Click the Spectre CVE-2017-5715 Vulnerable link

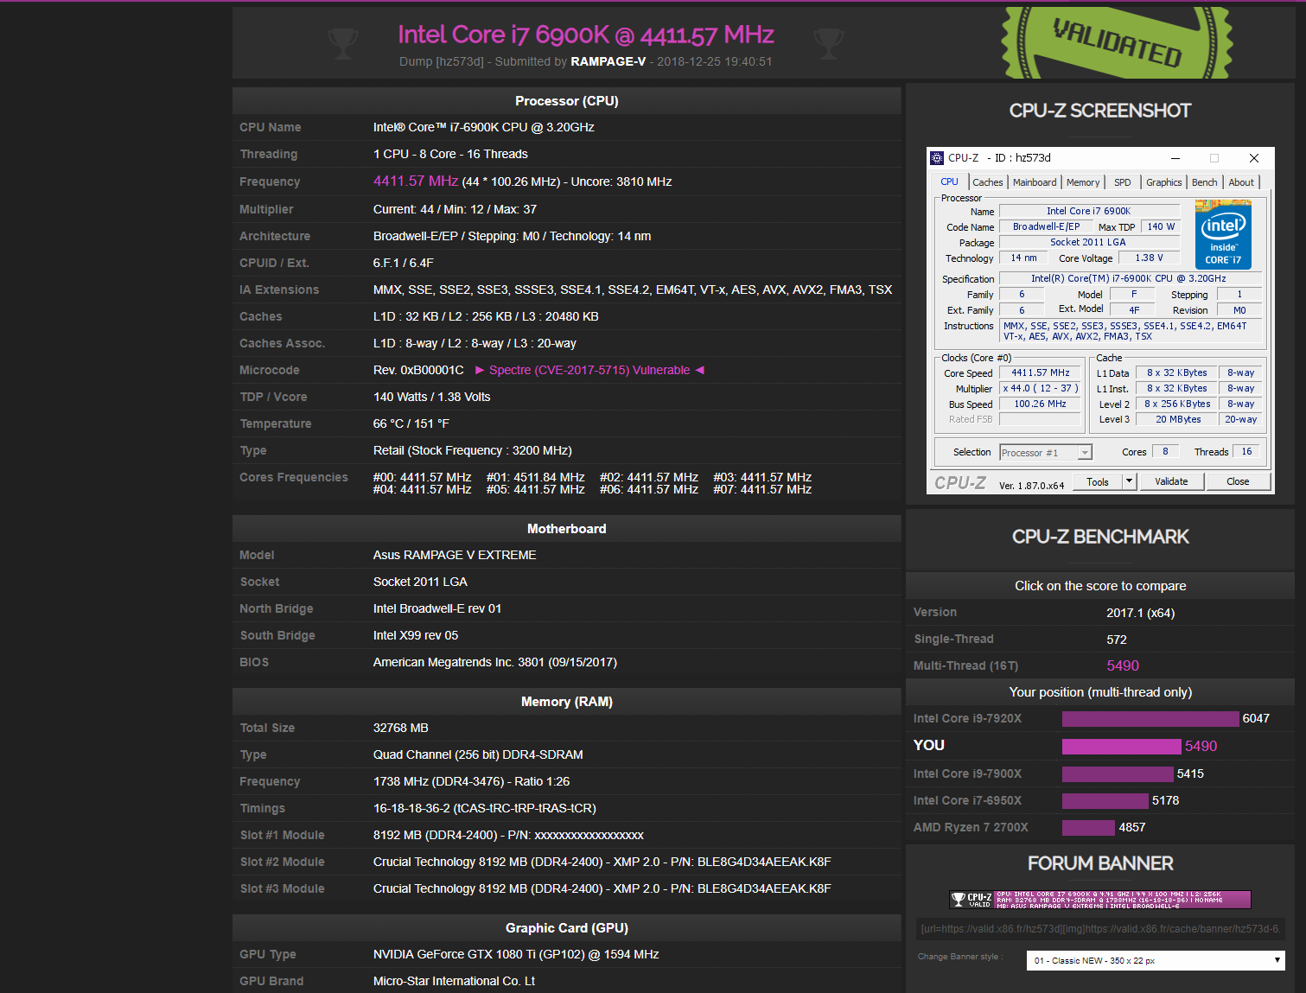pyautogui.click(x=589, y=370)
